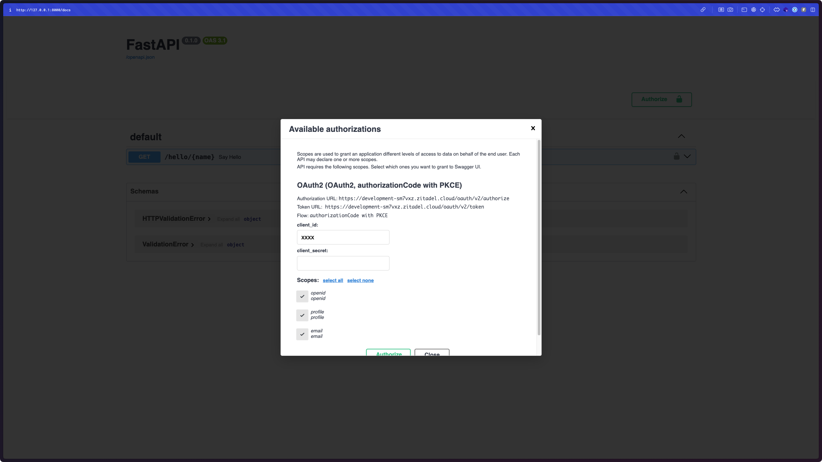This screenshot has height=462, width=822.
Task: Click the default tag heading
Action: point(146,137)
